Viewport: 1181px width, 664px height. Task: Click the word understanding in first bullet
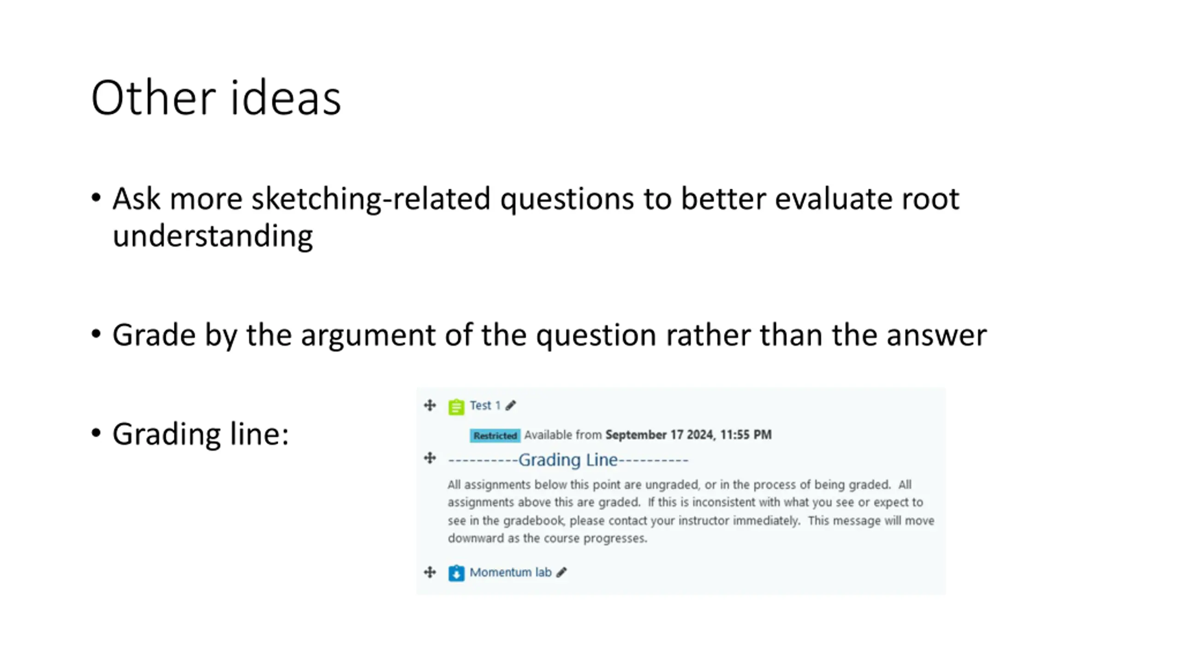[x=213, y=237]
